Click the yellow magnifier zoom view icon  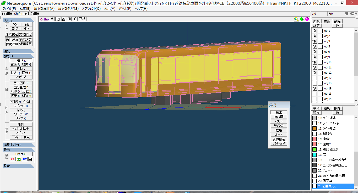(296, 19)
